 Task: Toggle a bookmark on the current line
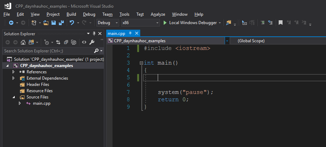(x=280, y=23)
